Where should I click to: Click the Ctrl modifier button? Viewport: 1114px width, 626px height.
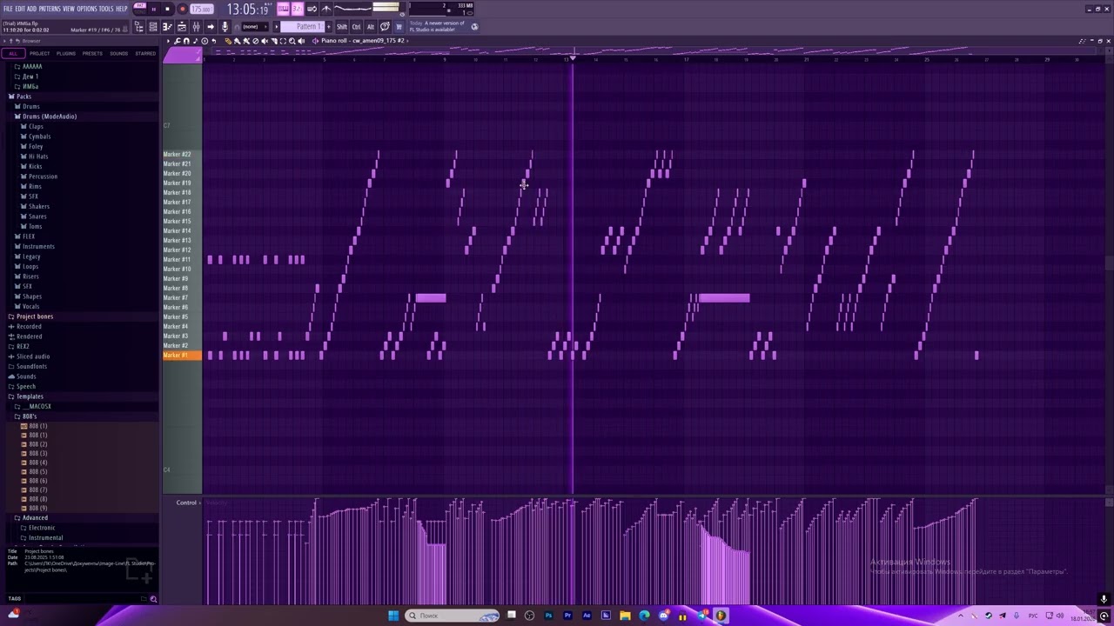[356, 27]
